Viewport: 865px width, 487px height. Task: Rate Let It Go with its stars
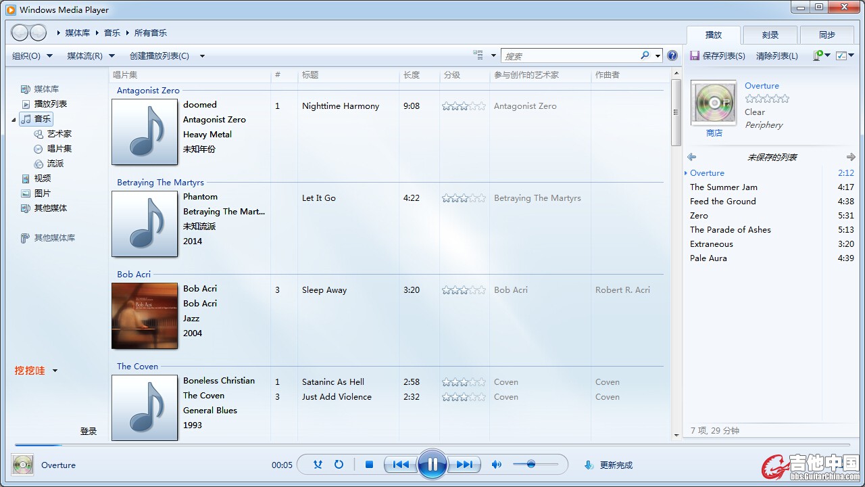464,198
